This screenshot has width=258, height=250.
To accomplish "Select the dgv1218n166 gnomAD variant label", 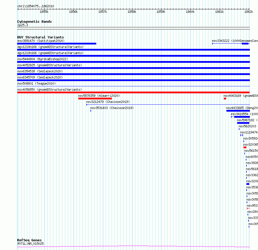I will [50, 47].
